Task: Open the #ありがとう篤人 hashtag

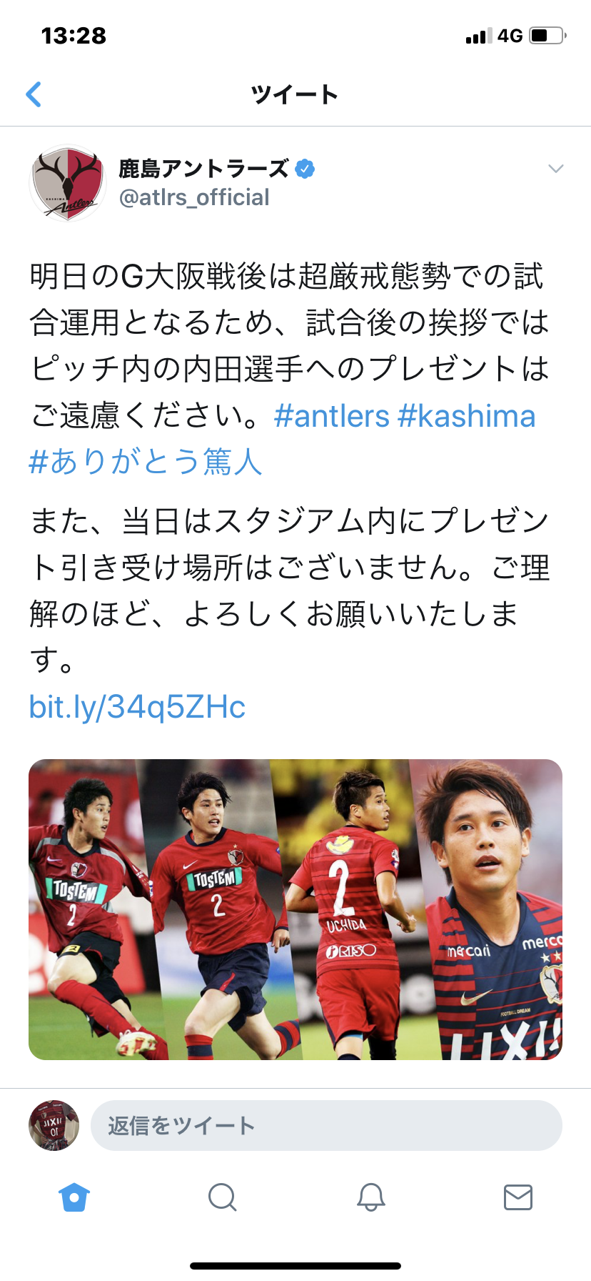Action: [146, 462]
